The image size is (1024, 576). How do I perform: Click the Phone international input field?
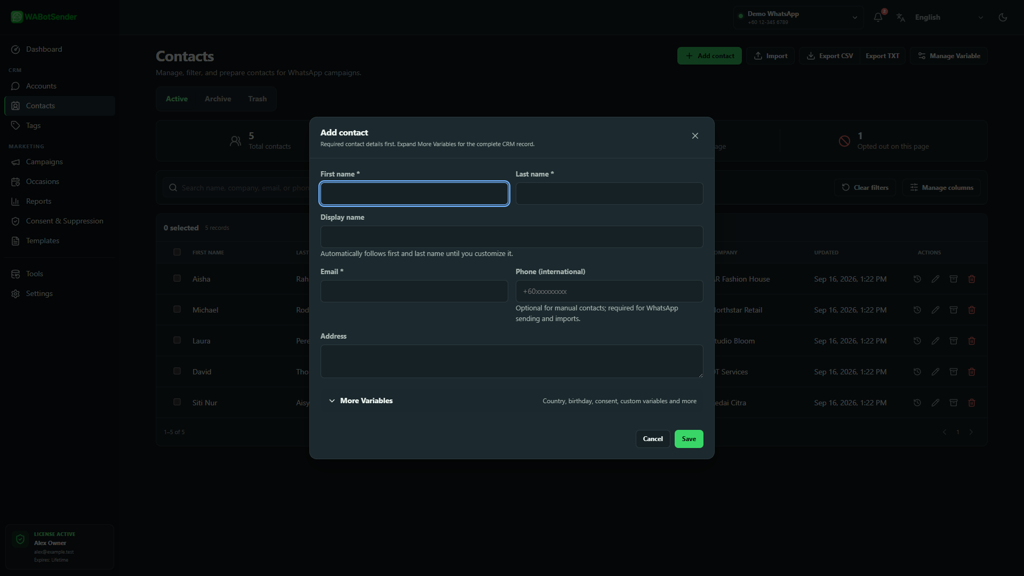609,291
